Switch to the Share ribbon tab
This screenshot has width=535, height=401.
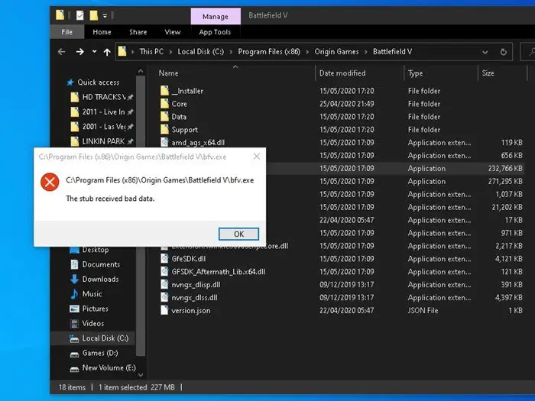(x=138, y=32)
